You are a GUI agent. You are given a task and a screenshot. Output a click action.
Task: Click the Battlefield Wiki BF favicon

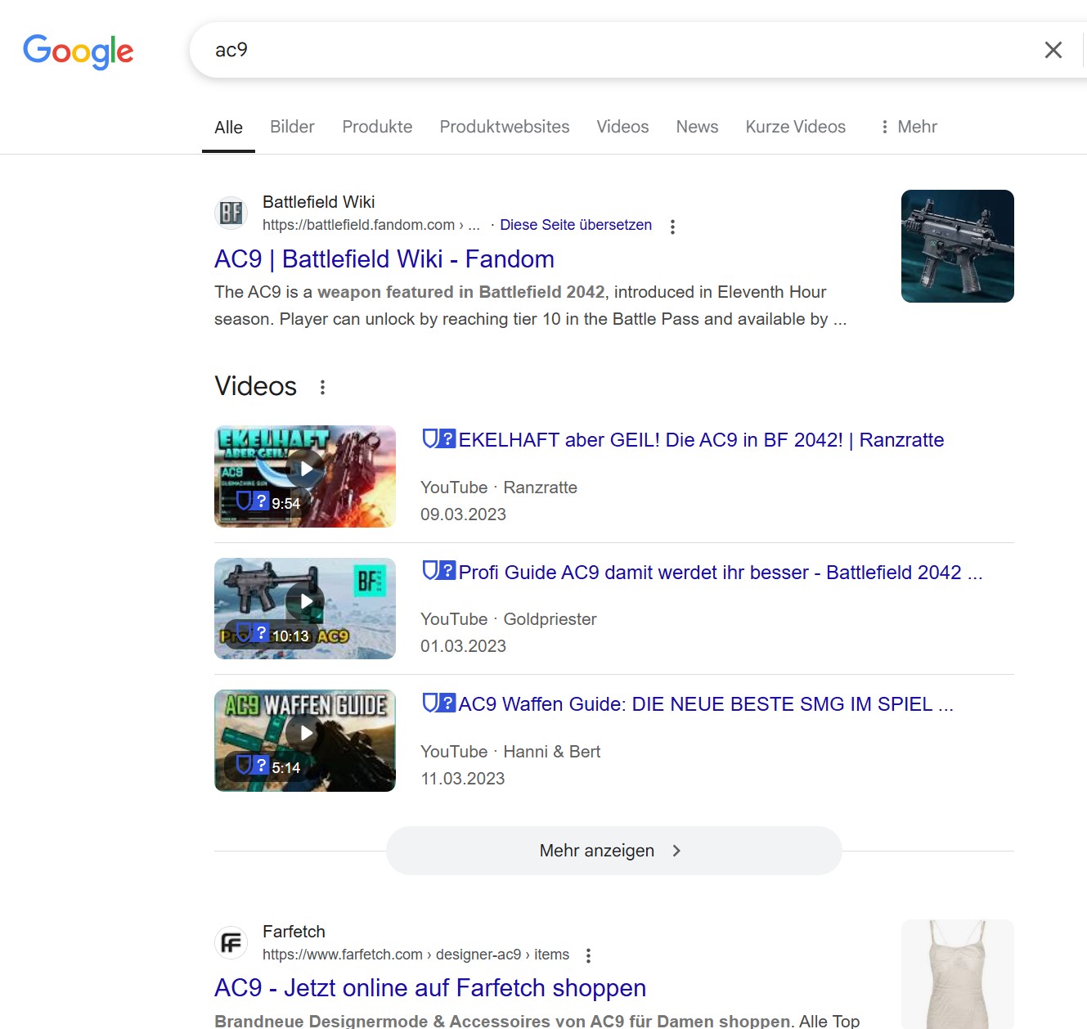pos(231,213)
